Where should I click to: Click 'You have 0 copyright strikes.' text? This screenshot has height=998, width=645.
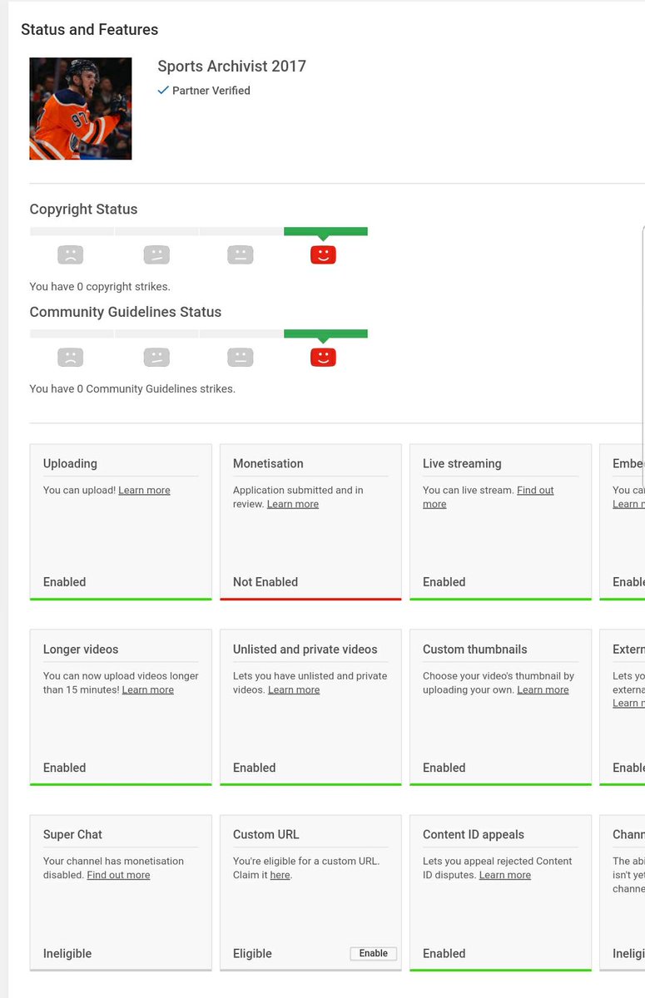tap(100, 286)
